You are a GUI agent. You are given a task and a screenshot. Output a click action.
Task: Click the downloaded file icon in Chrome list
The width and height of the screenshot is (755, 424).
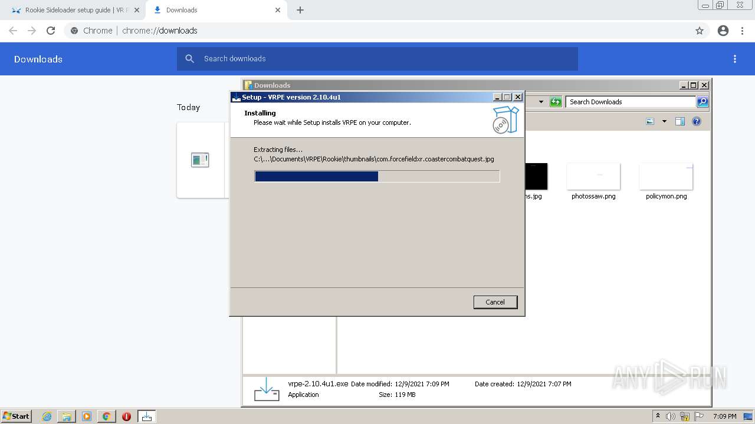coord(200,160)
